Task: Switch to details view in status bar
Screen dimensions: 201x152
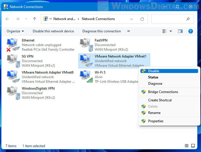Action: pos(187,146)
